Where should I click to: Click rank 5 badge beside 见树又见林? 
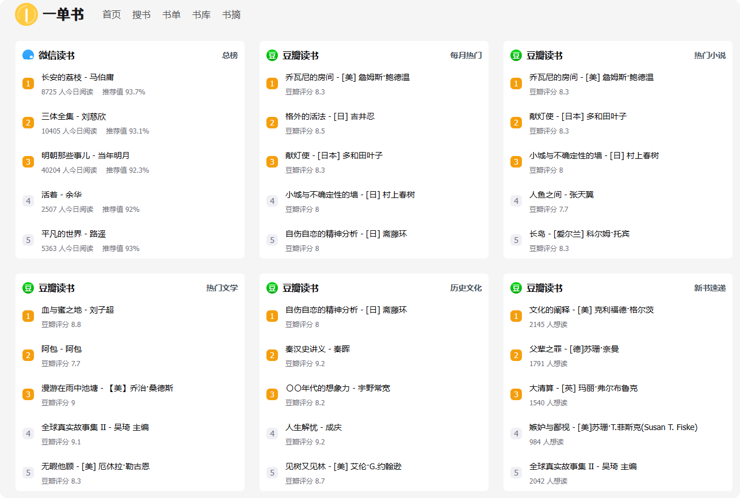pos(272,473)
